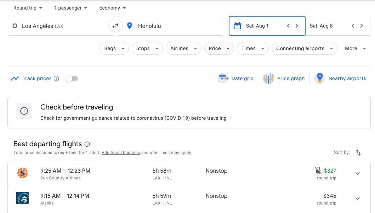The image size is (375, 213).
Task: Open the Date grid view
Action: [x=236, y=78]
